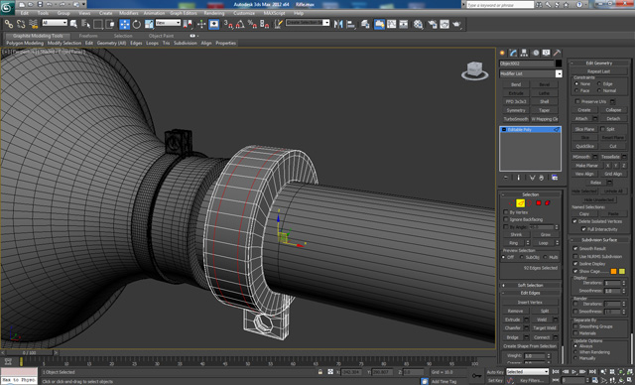Activate the Select and Scale tool
635x385 pixels.
point(149,24)
